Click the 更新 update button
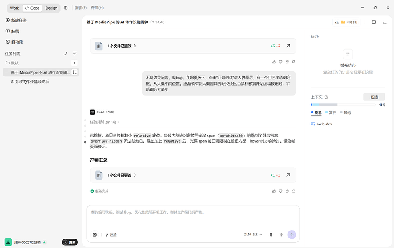 coord(70,242)
